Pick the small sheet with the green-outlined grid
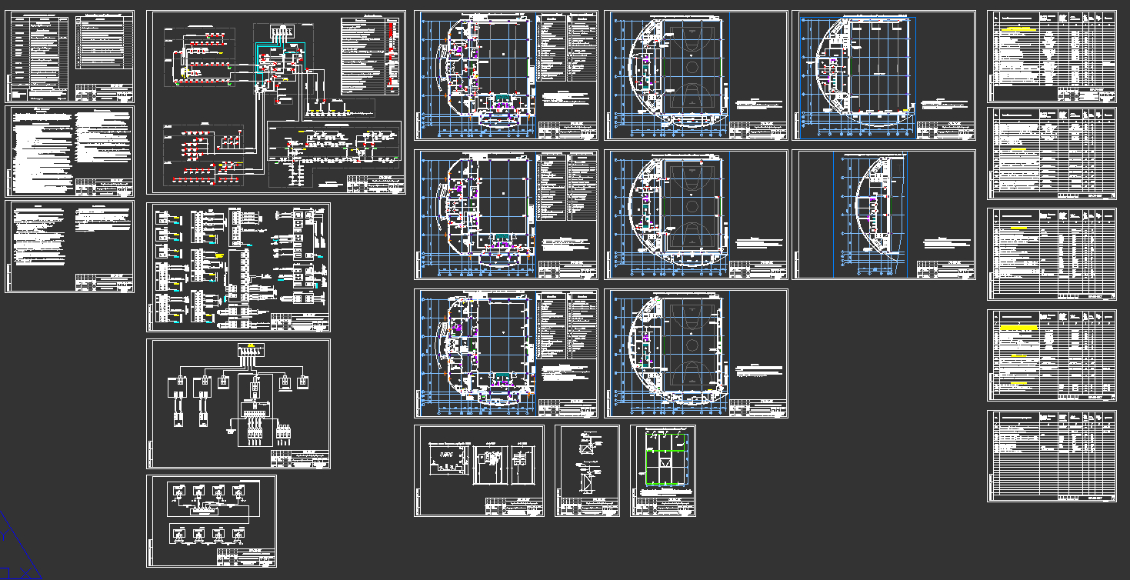 pyautogui.click(x=663, y=471)
